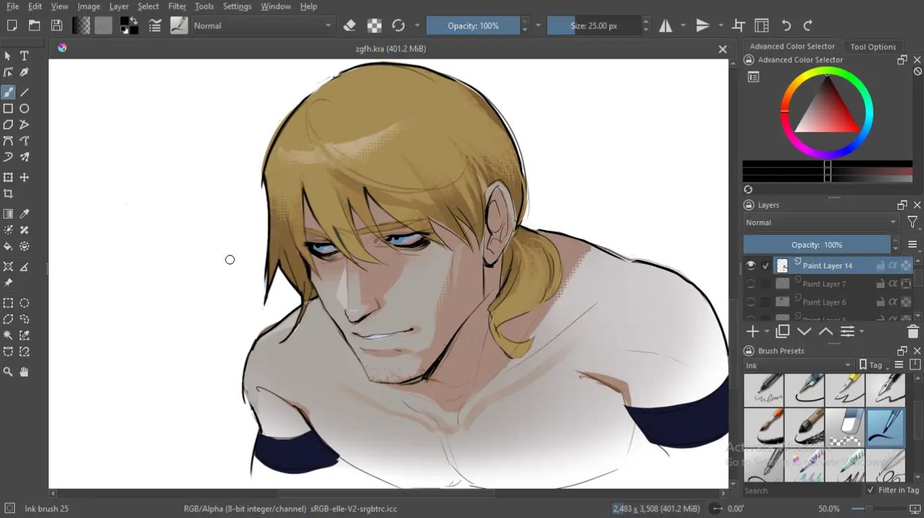Viewport: 924px width, 518px height.
Task: Select the Text tool in the toolbox
Action: [24, 55]
